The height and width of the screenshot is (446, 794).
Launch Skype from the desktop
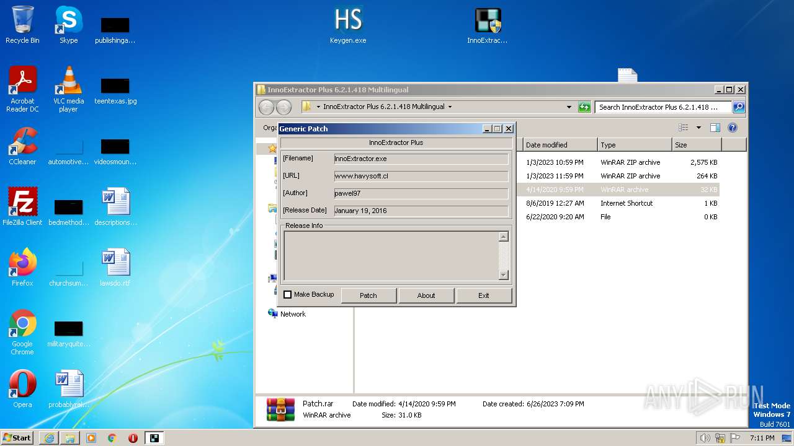click(x=68, y=25)
